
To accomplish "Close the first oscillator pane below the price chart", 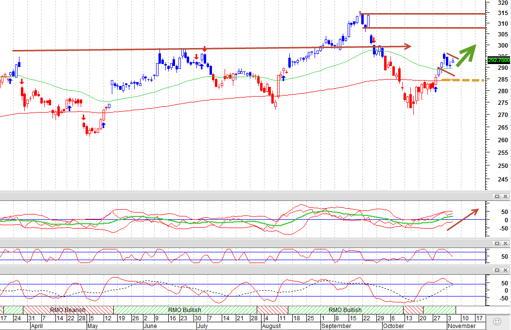I will coord(505,197).
